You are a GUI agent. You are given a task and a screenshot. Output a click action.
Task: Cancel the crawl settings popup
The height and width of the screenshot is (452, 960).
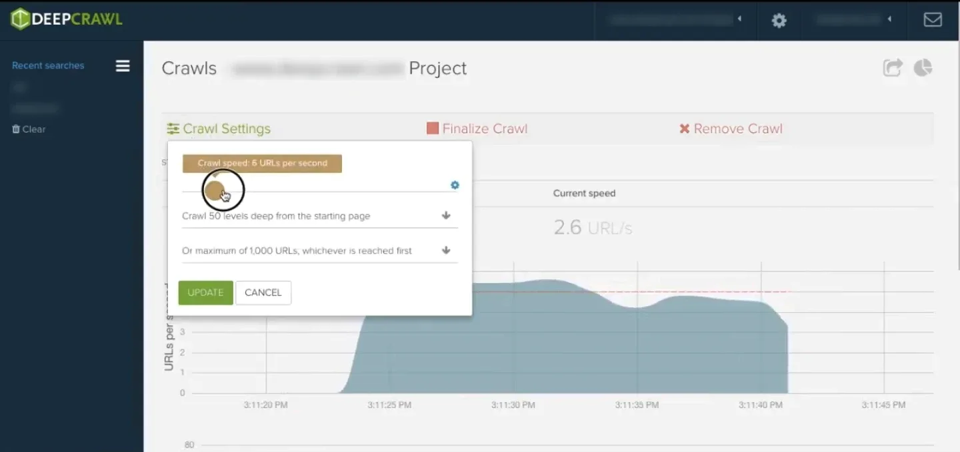(x=263, y=292)
